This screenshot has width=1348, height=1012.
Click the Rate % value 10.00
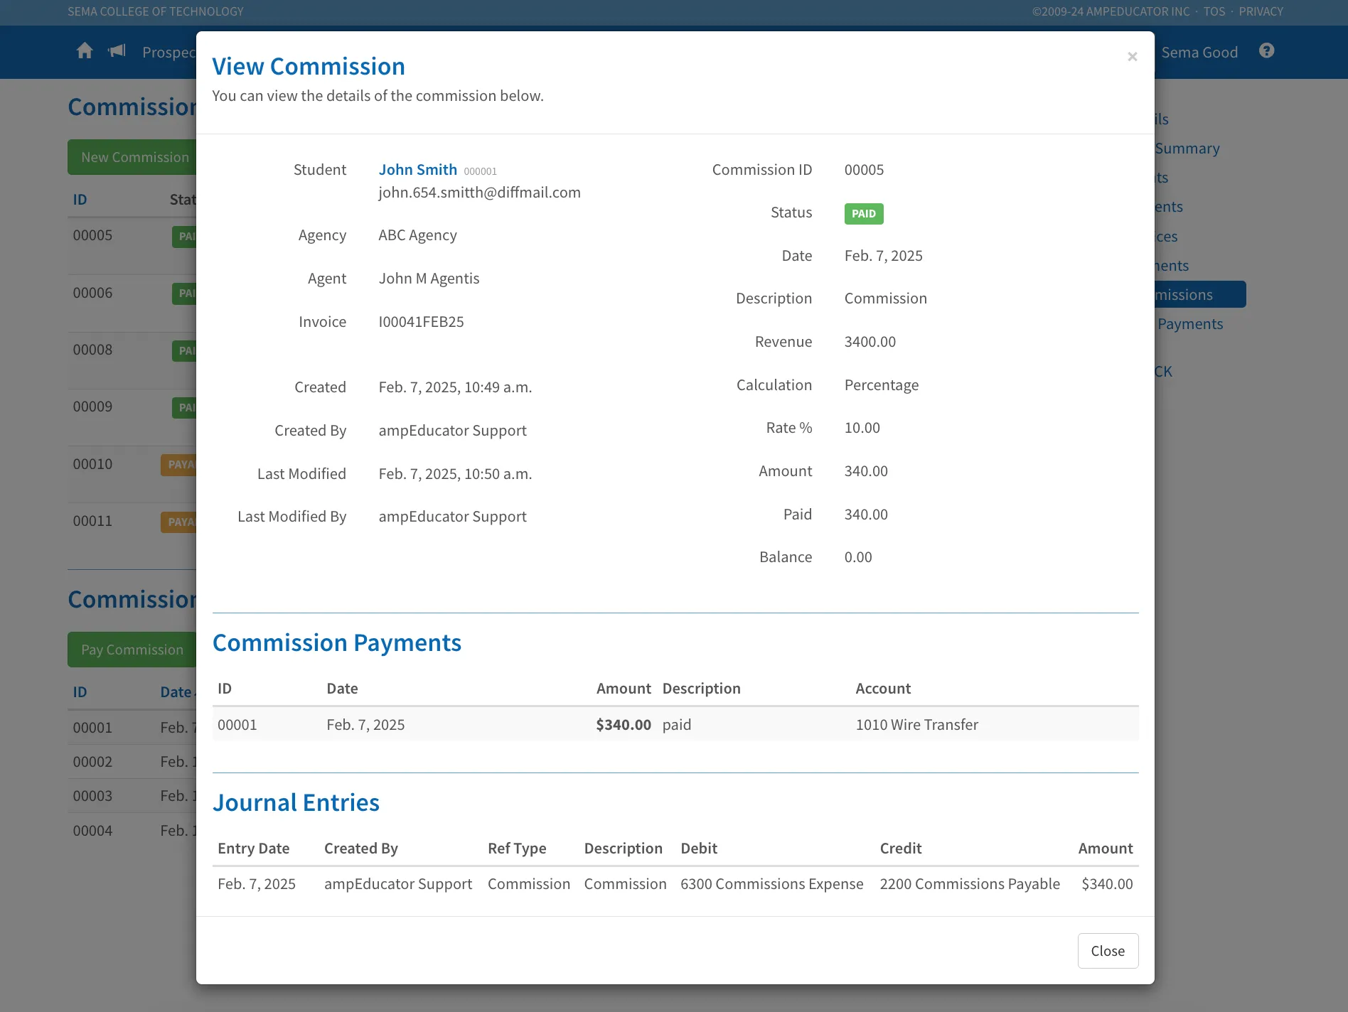pyautogui.click(x=862, y=428)
